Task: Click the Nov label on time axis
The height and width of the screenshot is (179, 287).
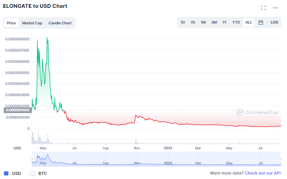Action: click(x=137, y=148)
